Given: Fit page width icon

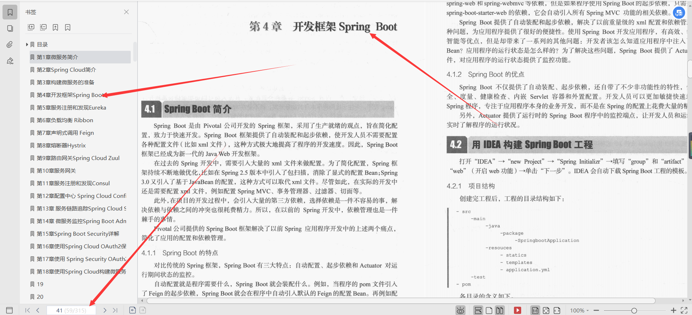Looking at the screenshot, I should pyautogui.click(x=557, y=310).
